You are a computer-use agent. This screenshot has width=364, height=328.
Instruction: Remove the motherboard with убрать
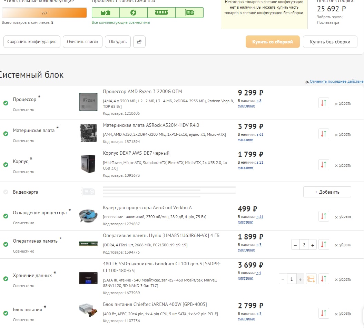343,134
